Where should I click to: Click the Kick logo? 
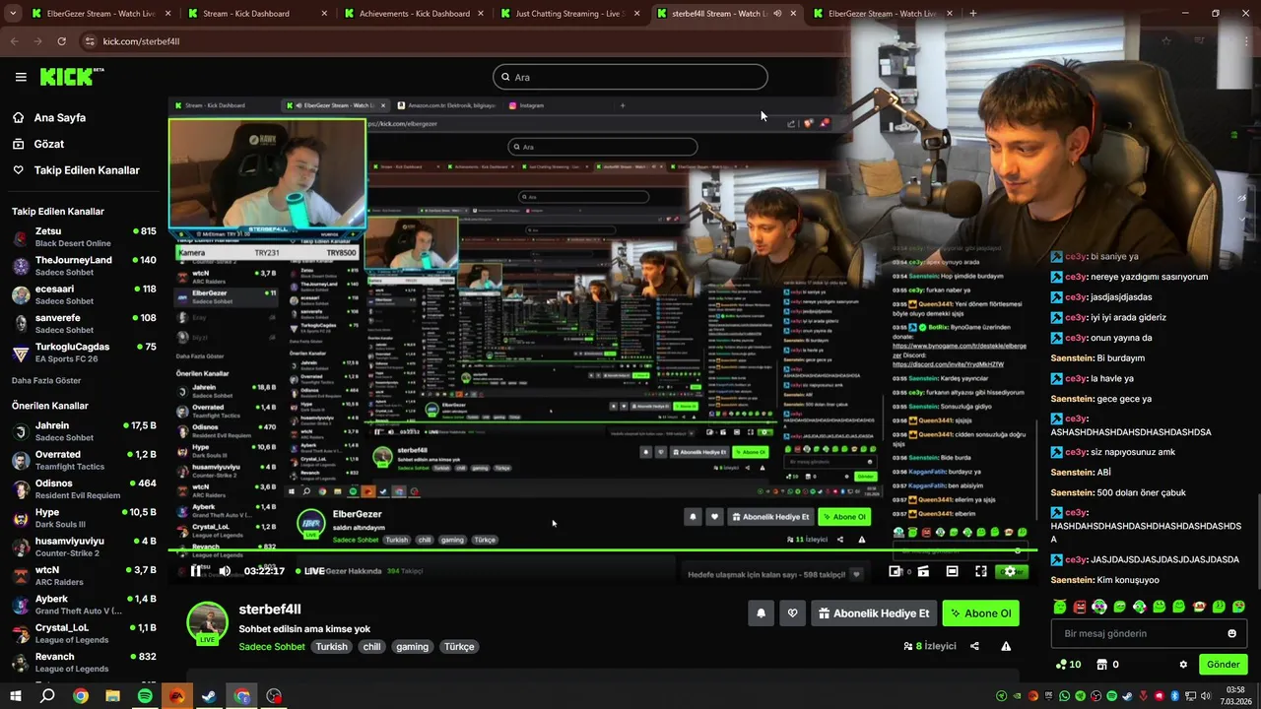[71, 77]
